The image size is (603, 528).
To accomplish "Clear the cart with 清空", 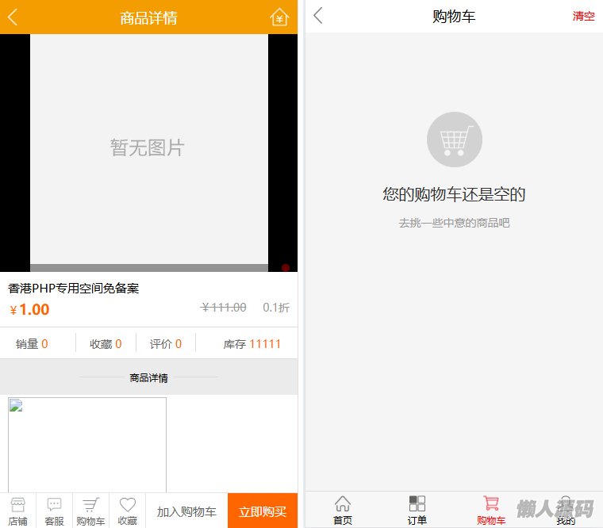I will click(583, 16).
